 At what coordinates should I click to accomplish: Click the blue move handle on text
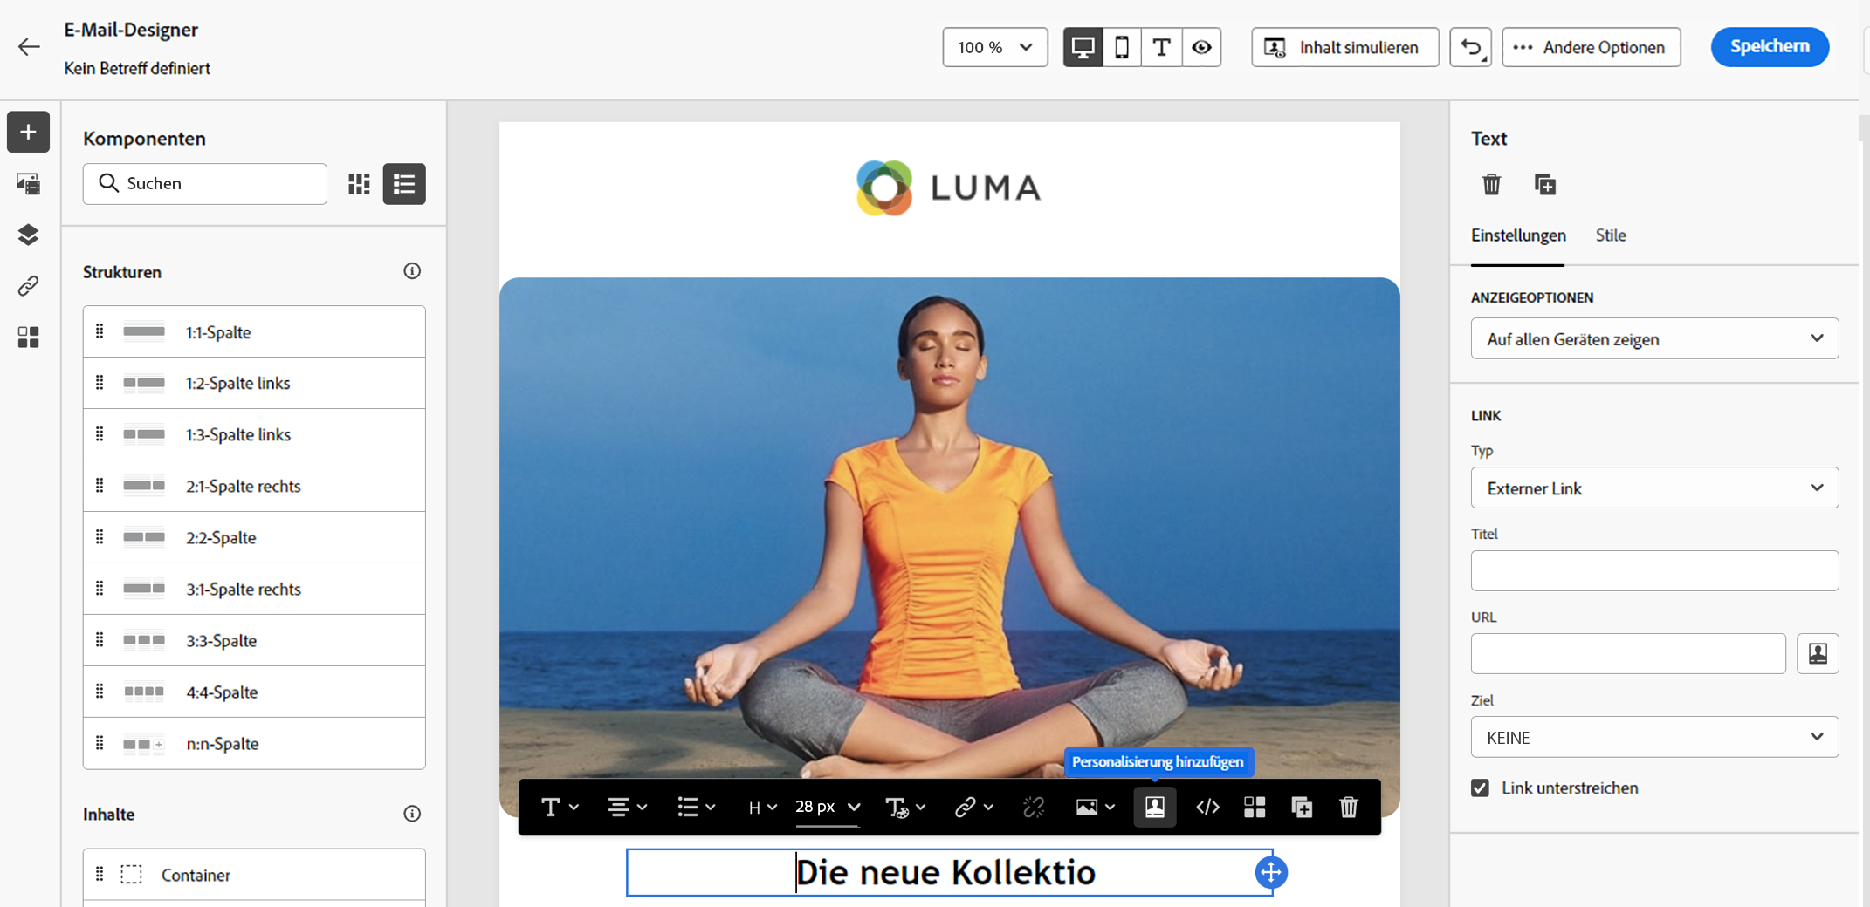point(1271,872)
